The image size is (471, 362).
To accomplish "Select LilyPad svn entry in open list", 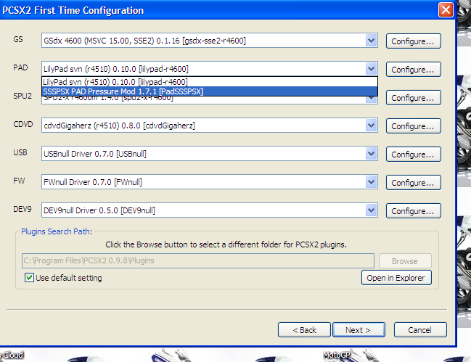I will click(209, 82).
